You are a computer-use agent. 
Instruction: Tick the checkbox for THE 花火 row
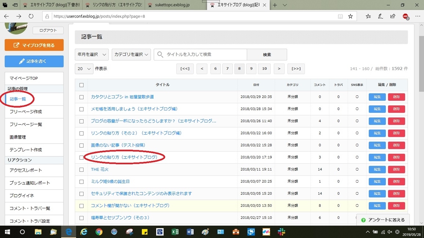(81, 170)
